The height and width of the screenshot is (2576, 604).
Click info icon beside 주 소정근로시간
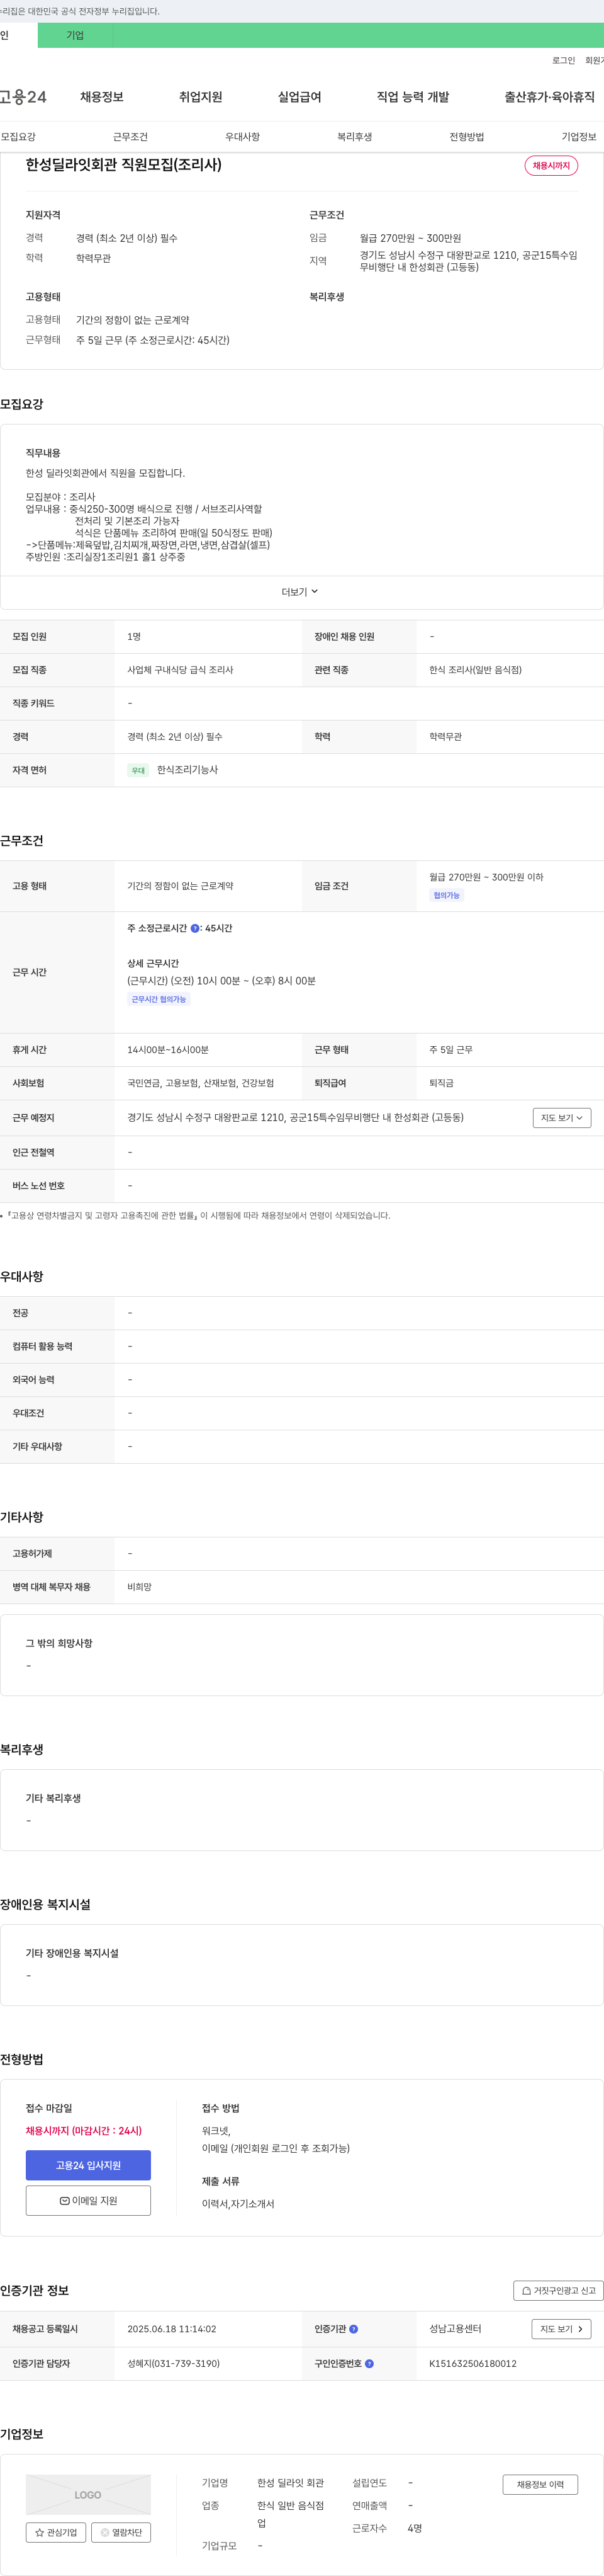click(x=194, y=928)
